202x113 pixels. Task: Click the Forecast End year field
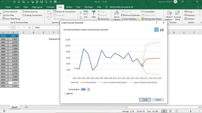[84, 89]
